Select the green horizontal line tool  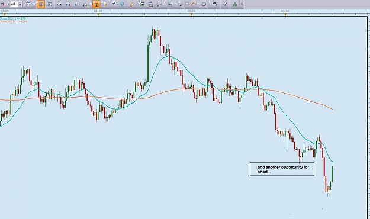(170, 4)
